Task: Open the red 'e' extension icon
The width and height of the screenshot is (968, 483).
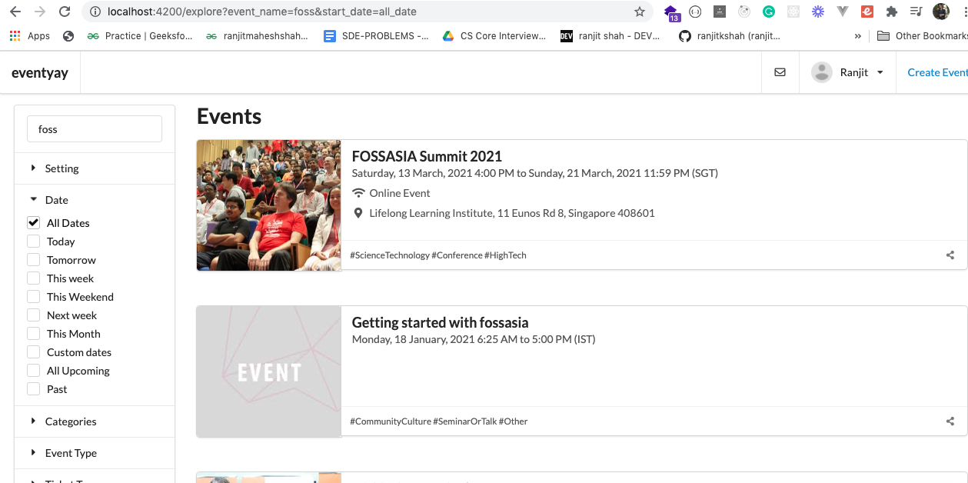Action: 867,12
